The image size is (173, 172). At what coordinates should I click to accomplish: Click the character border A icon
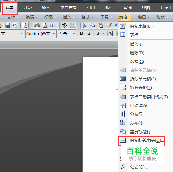pos(110,34)
